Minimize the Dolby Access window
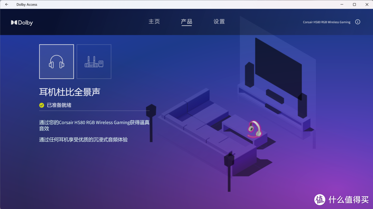Screen dimensions: 373x209 point(342,4)
